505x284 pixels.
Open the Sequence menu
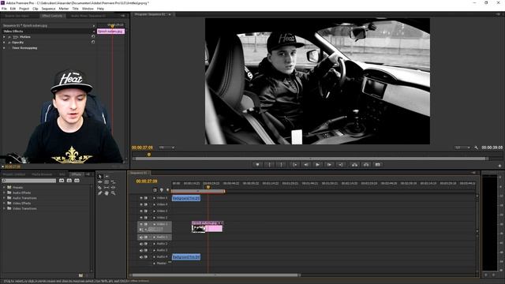pos(48,9)
